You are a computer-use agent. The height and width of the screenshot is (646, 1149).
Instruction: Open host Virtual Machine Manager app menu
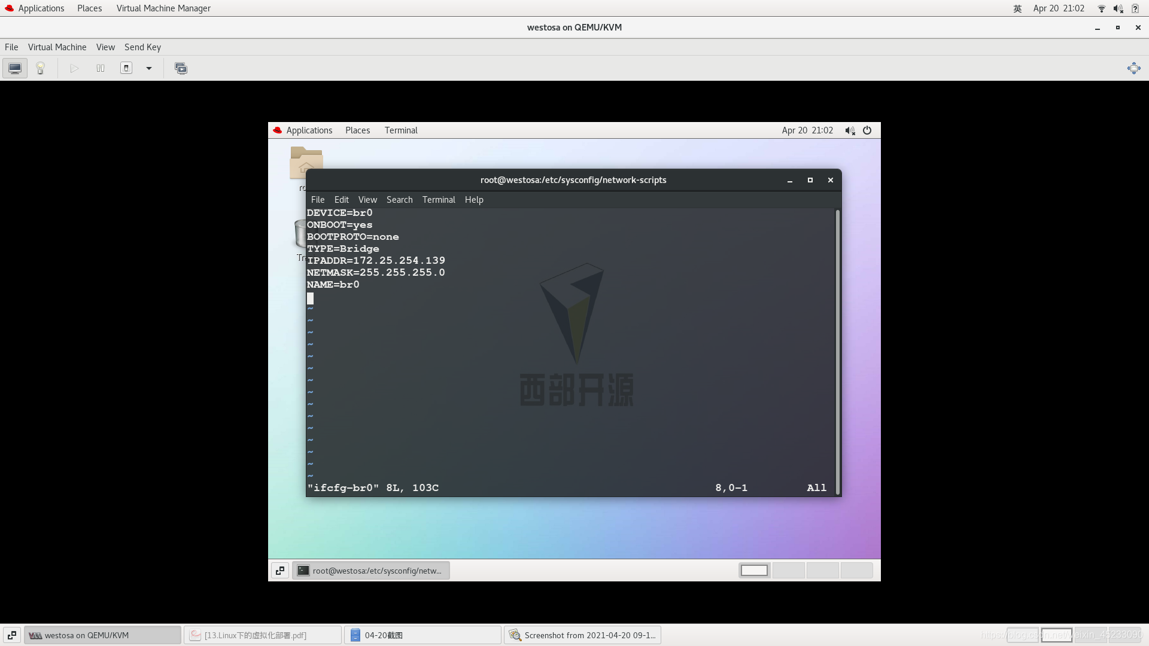coord(163,8)
